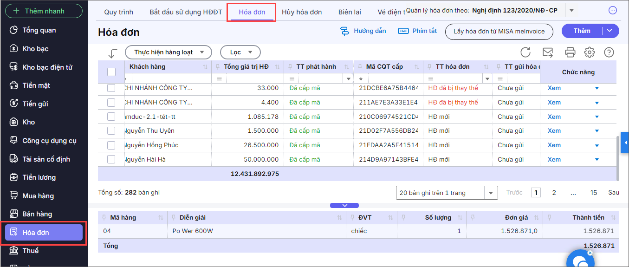Click Xem link for Nguyễn Hồng Phúc row
Screen dimensions: 629x267
click(x=554, y=145)
